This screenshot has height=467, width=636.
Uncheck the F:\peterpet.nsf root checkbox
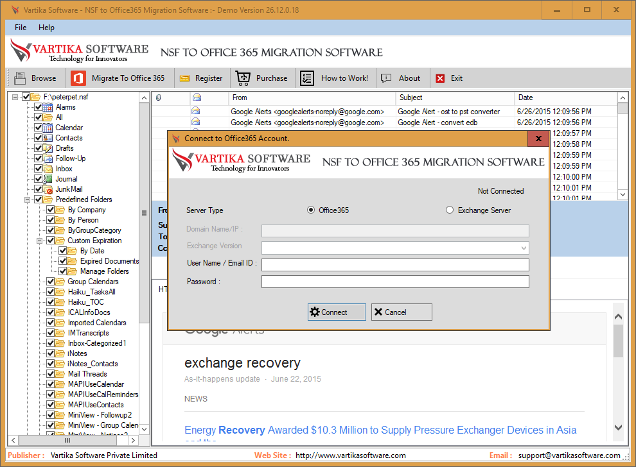26,97
